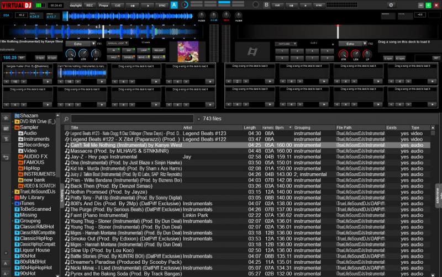The image size is (442, 277).
Task: Expand the DVD RW Drive folder
Action: pyautogui.click(x=13, y=121)
